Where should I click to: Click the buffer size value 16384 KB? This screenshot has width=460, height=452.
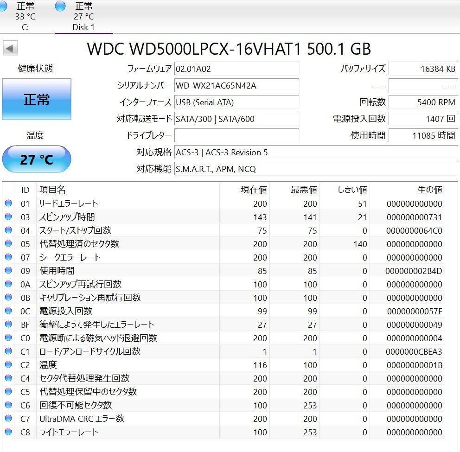point(423,69)
